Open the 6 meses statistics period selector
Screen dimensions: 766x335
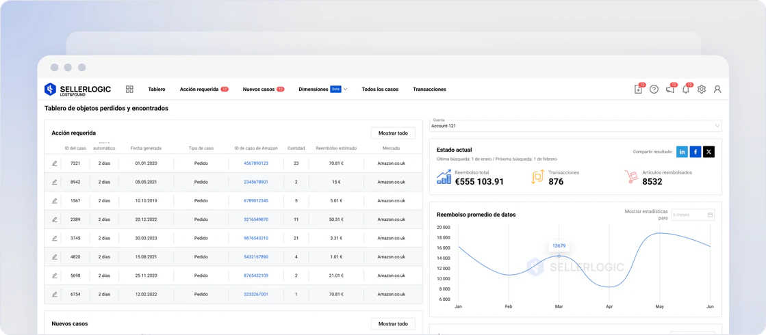point(693,215)
